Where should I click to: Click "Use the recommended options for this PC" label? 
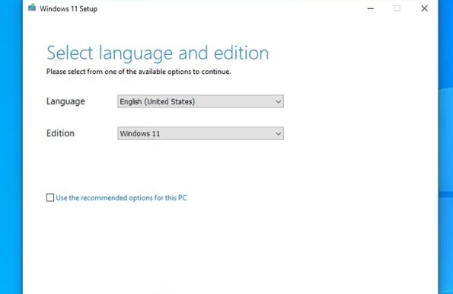click(121, 198)
